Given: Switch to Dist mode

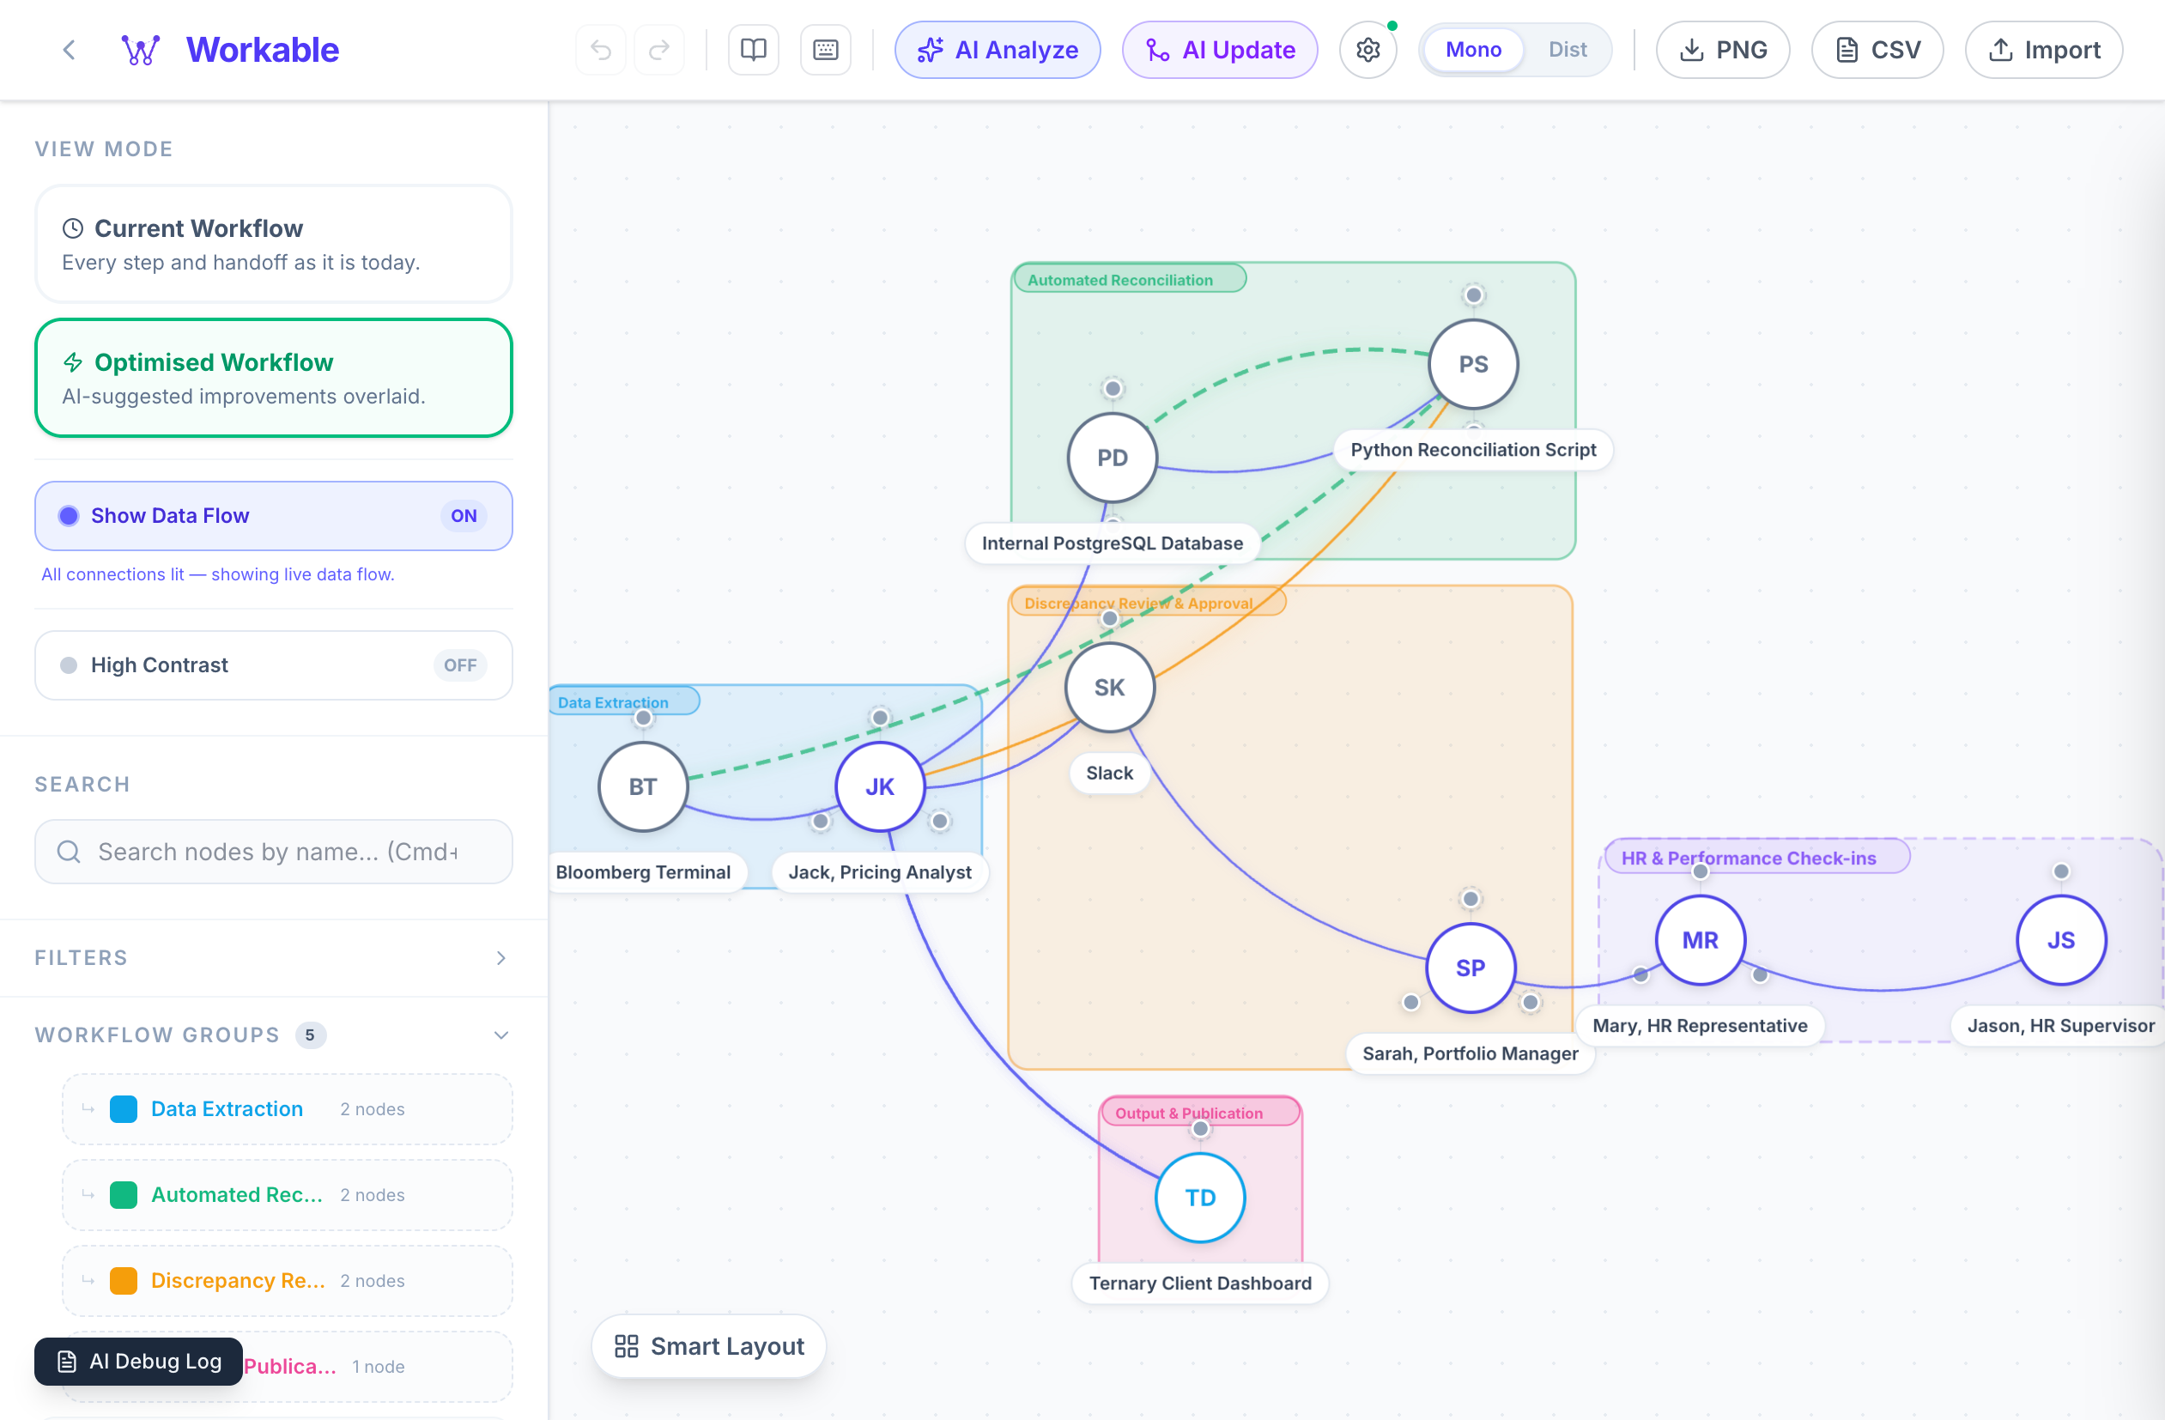Looking at the screenshot, I should coord(1567,50).
